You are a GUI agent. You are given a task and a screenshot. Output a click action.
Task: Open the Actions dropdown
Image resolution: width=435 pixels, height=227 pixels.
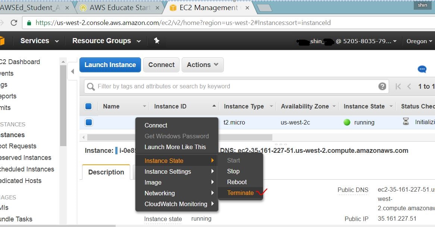[202, 65]
